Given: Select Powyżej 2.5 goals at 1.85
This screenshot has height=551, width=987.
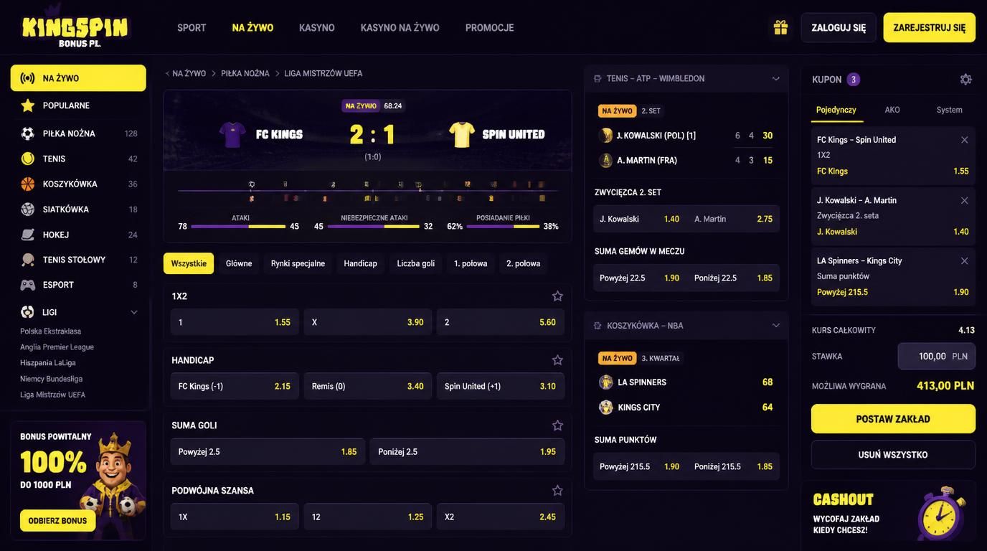Looking at the screenshot, I should pyautogui.click(x=268, y=452).
